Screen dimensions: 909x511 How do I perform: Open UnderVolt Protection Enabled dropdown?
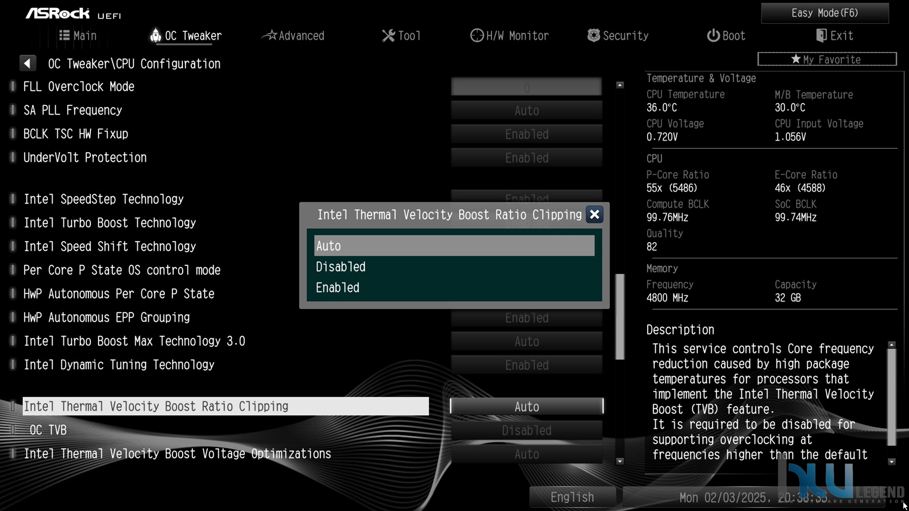pyautogui.click(x=526, y=158)
